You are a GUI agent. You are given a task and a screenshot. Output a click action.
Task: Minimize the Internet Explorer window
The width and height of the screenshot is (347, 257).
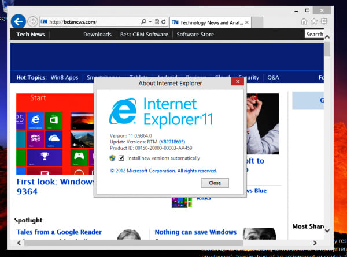click(x=296, y=11)
